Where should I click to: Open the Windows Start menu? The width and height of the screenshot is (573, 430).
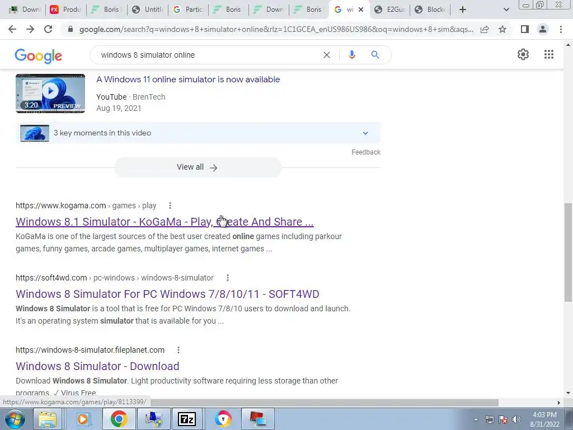pos(15,419)
